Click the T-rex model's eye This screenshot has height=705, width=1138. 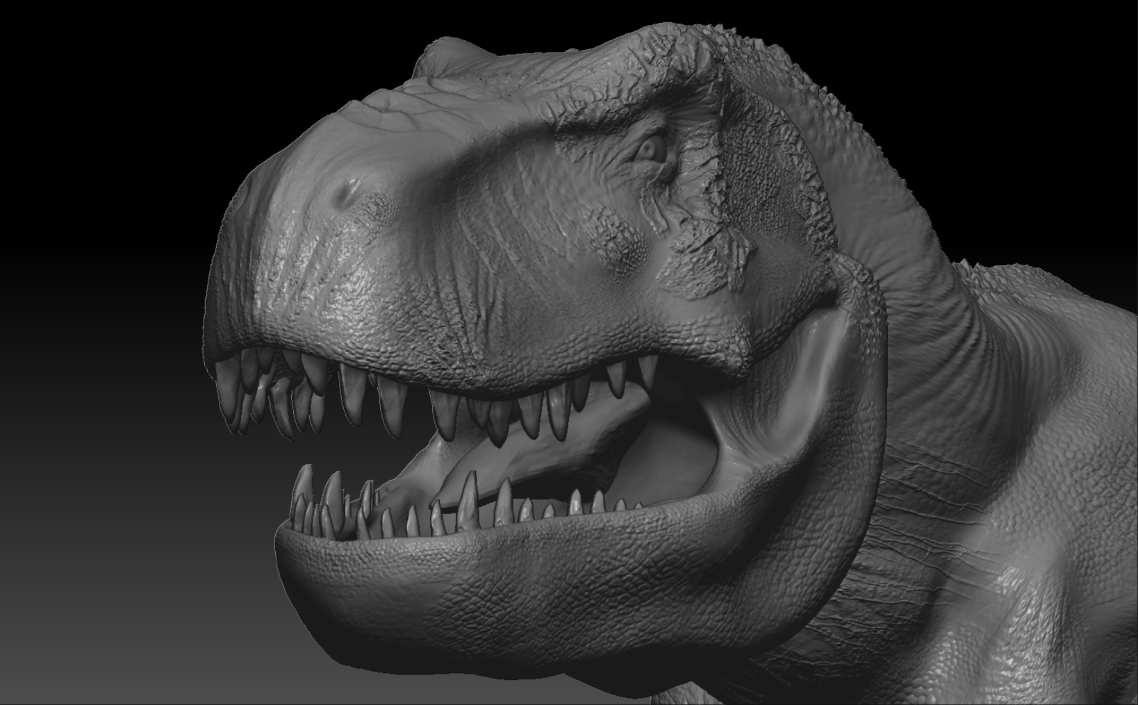point(652,149)
